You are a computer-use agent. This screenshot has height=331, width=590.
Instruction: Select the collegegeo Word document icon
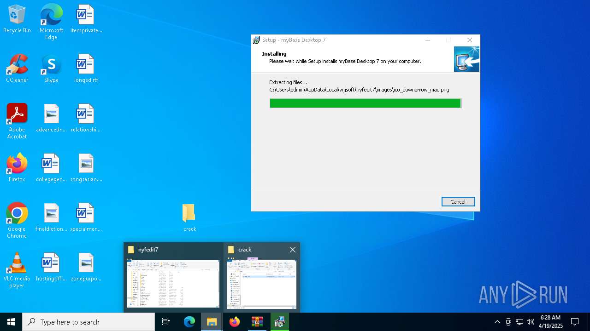click(51, 168)
